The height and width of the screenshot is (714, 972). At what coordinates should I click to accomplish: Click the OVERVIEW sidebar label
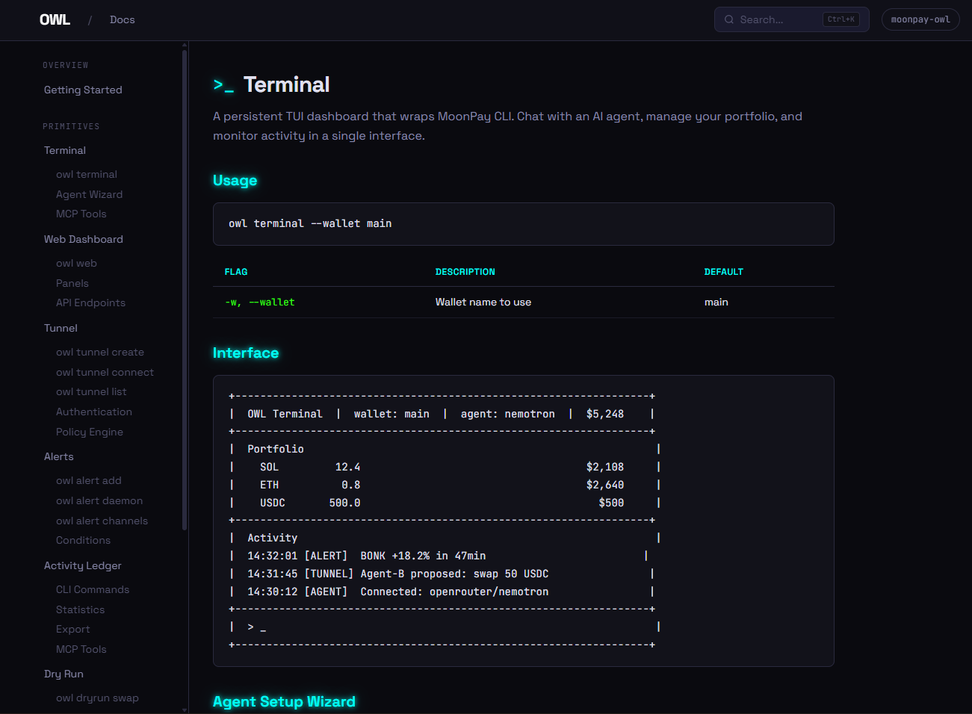click(x=66, y=66)
